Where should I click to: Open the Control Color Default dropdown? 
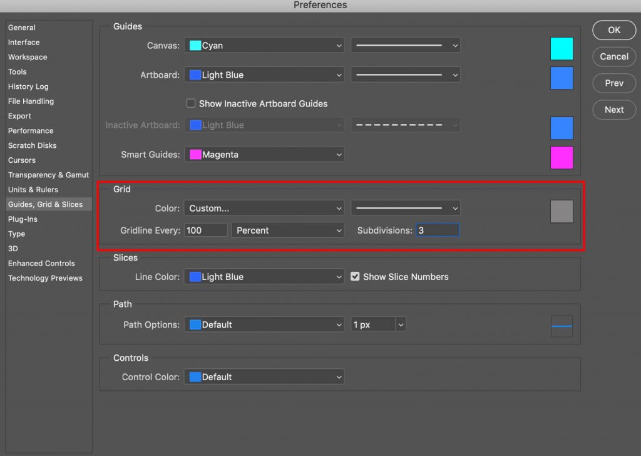[x=264, y=377]
